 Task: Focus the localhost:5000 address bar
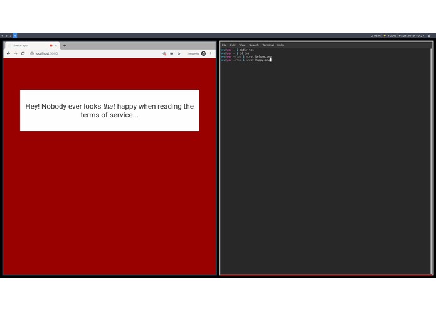click(95, 54)
